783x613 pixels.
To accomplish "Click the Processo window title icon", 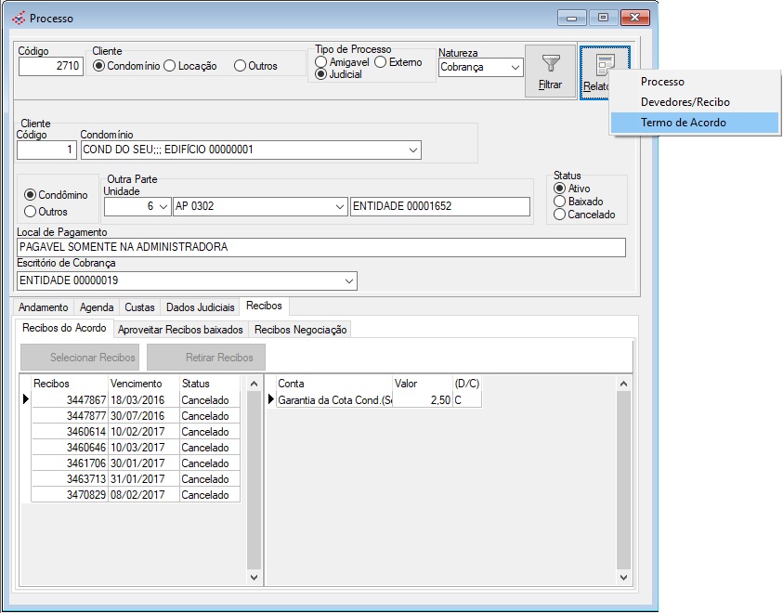I will click(x=19, y=19).
